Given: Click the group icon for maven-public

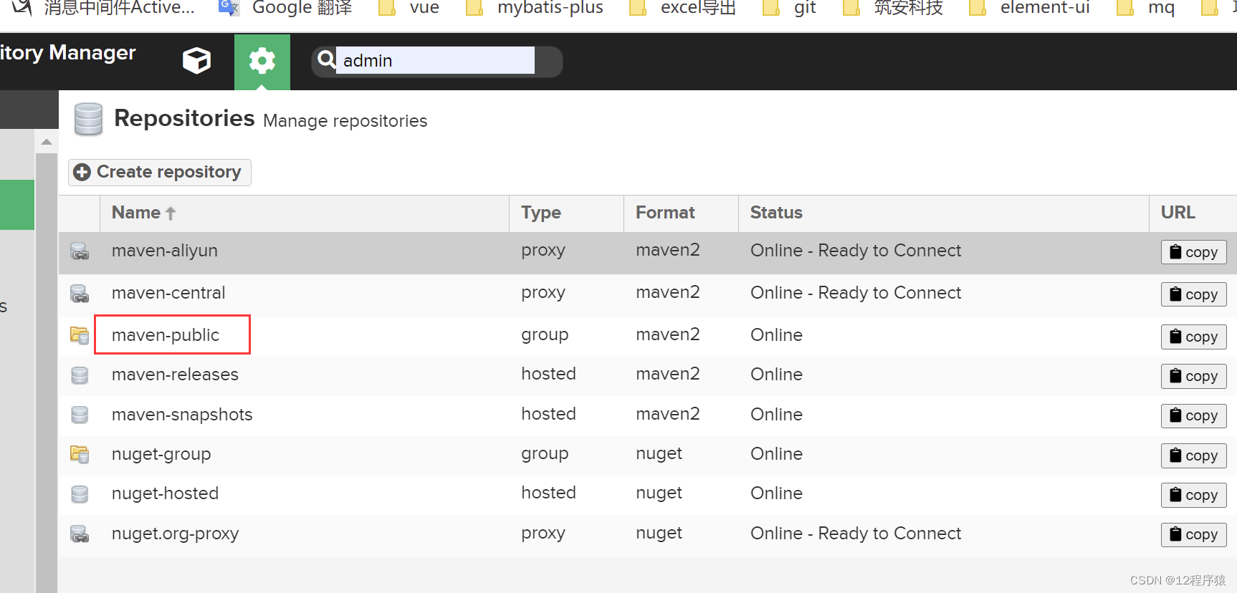Looking at the screenshot, I should [80, 335].
